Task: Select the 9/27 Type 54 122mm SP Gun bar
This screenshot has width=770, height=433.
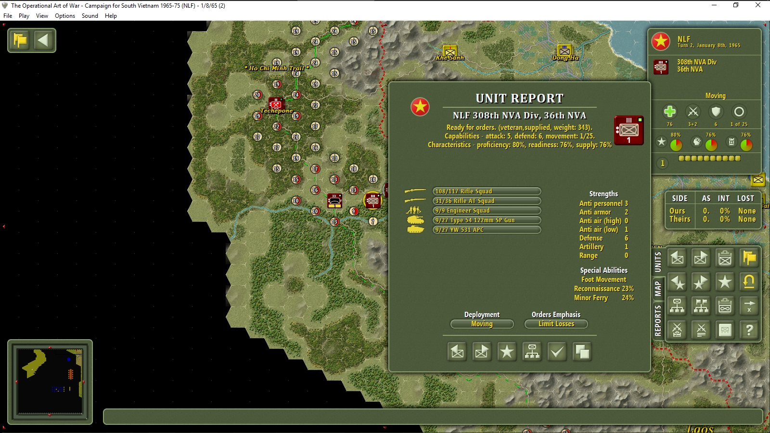Action: 487,220
